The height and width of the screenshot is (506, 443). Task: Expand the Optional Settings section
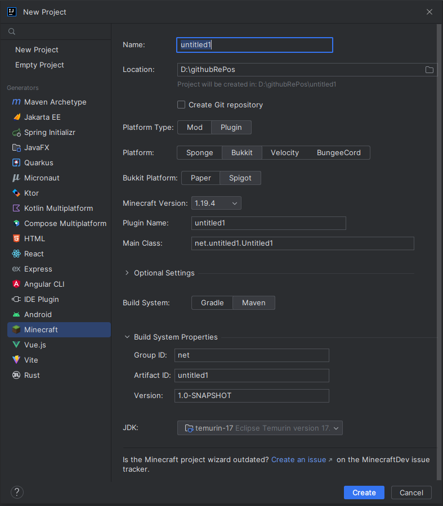pyautogui.click(x=163, y=273)
